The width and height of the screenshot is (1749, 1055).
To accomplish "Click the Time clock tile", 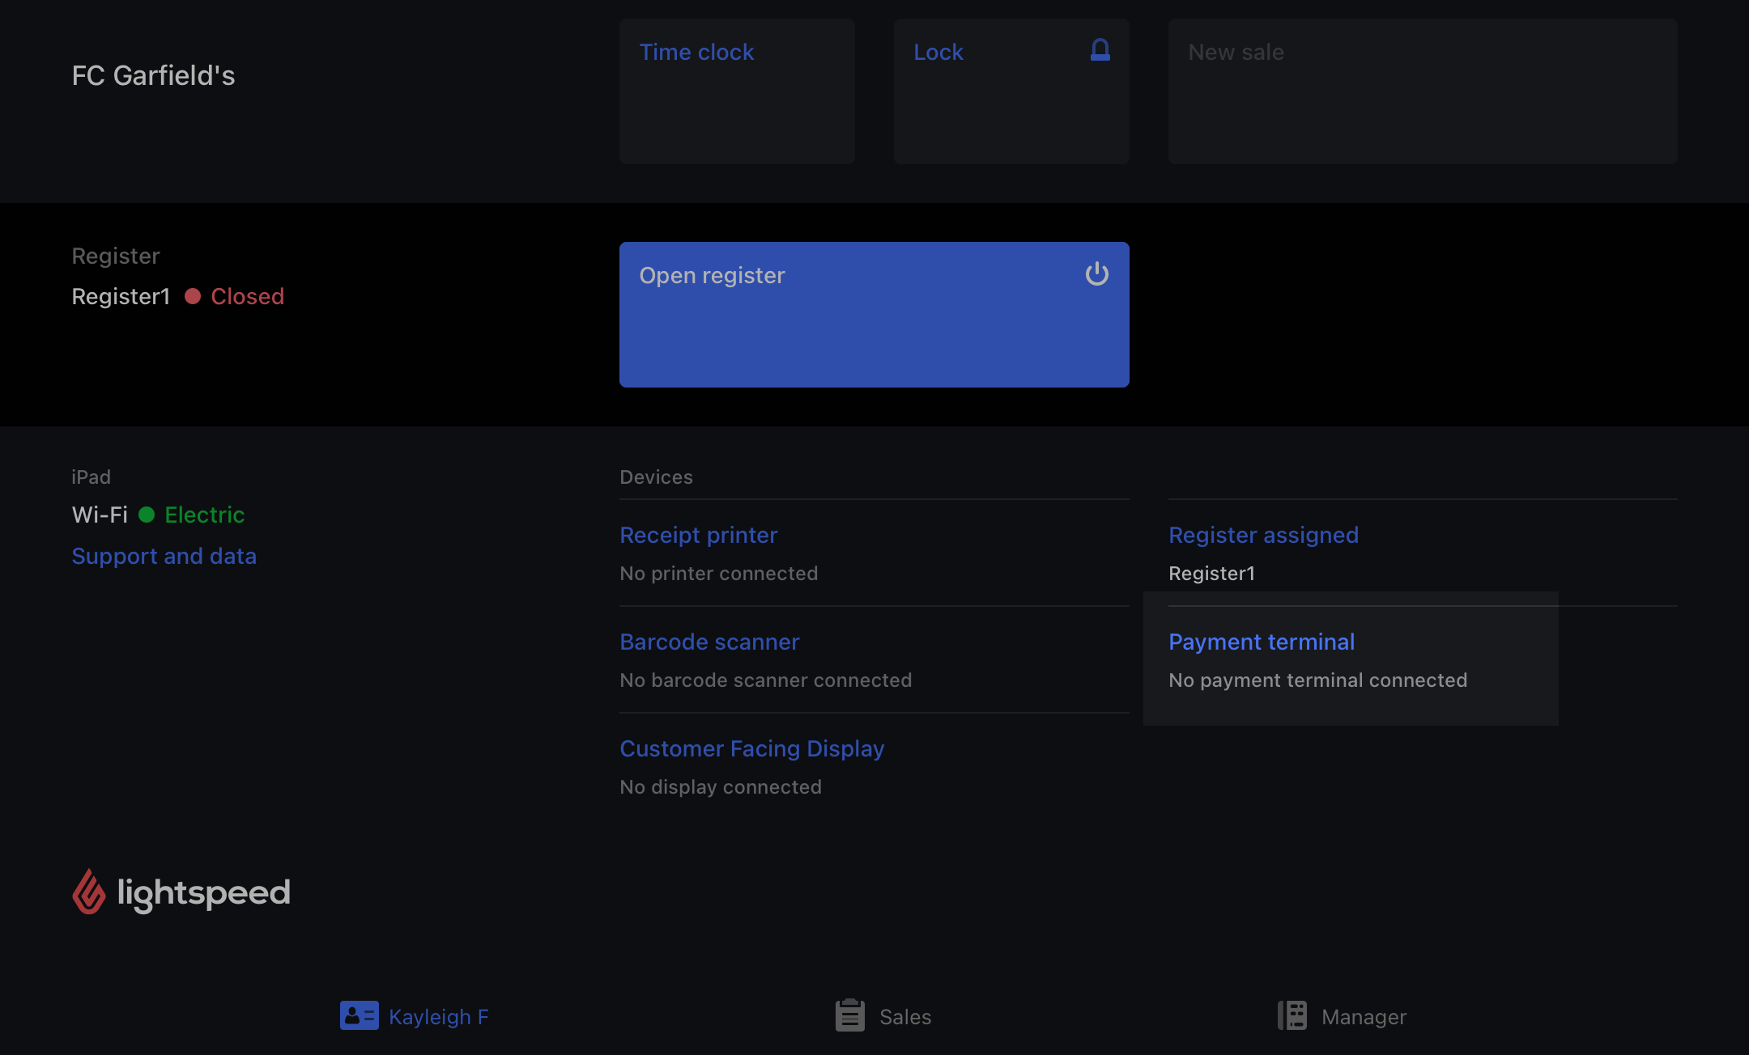I will (x=736, y=91).
